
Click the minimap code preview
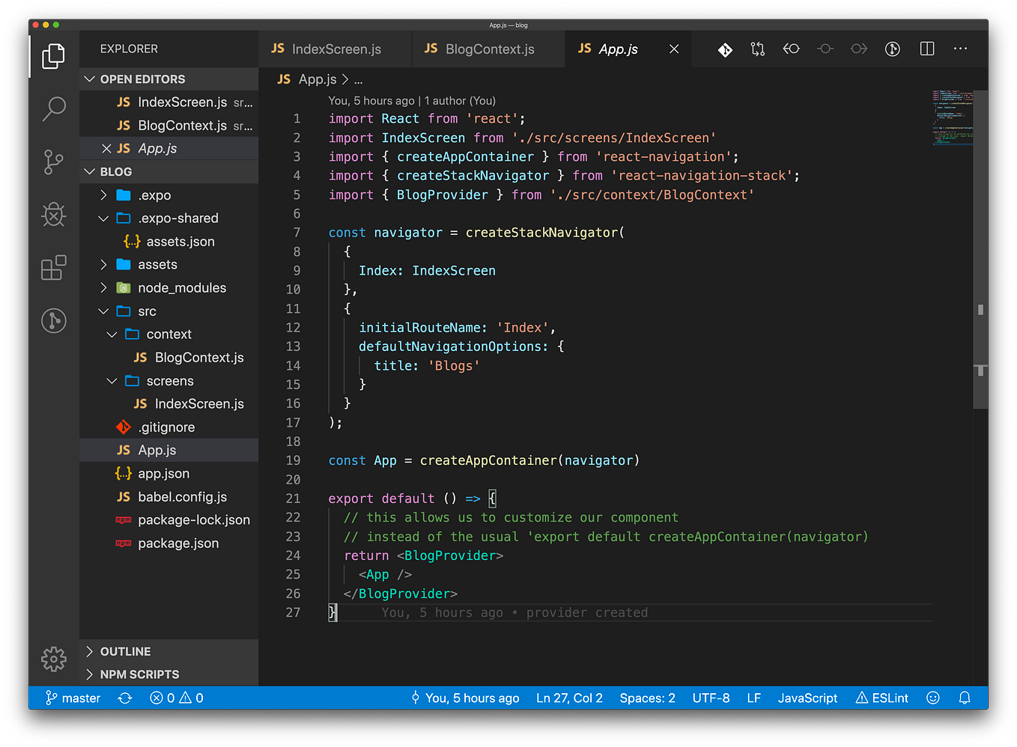point(952,116)
